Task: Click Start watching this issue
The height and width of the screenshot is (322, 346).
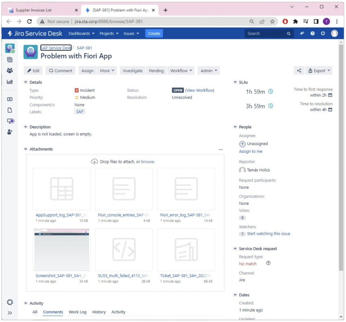Action: pos(268,234)
